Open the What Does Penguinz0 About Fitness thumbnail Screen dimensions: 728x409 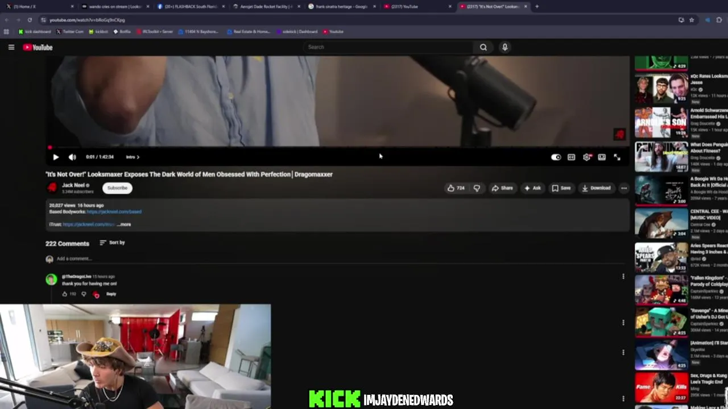click(661, 157)
